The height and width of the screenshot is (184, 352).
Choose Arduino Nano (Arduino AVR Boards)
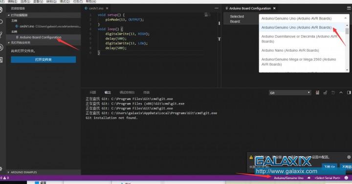tap(290, 50)
